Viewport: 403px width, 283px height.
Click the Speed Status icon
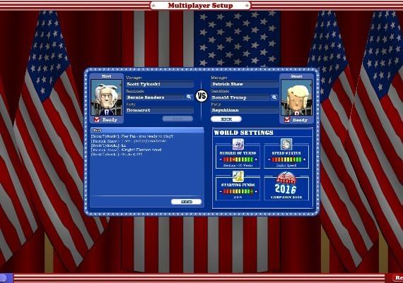tap(286, 144)
